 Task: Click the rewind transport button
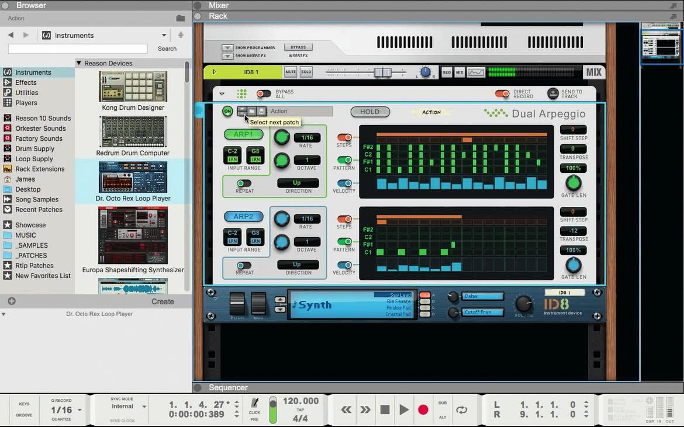click(346, 409)
